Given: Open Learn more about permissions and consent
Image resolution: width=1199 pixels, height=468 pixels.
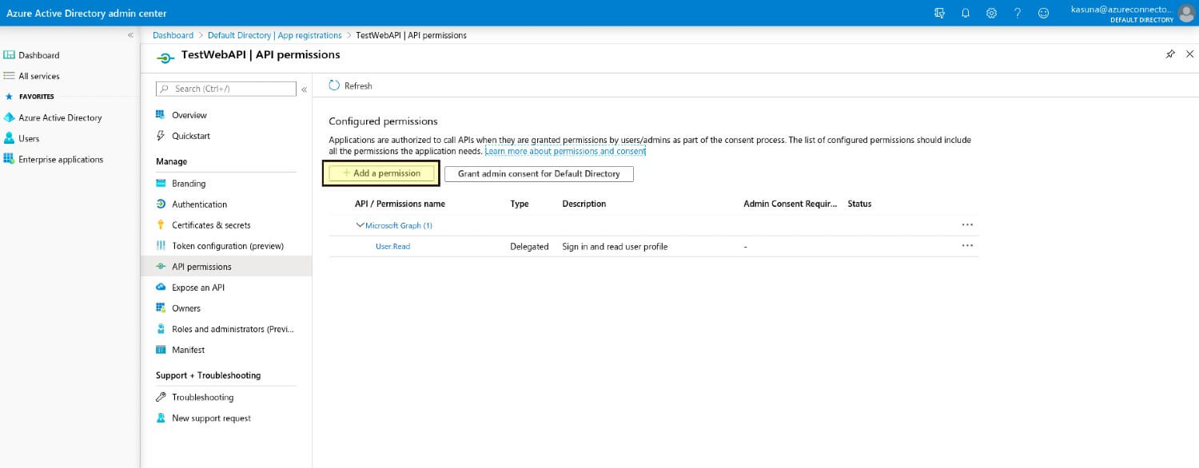Looking at the screenshot, I should point(564,151).
